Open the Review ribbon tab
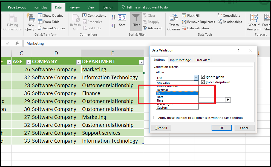Viewport: 271px width, 167px height. click(x=74, y=7)
